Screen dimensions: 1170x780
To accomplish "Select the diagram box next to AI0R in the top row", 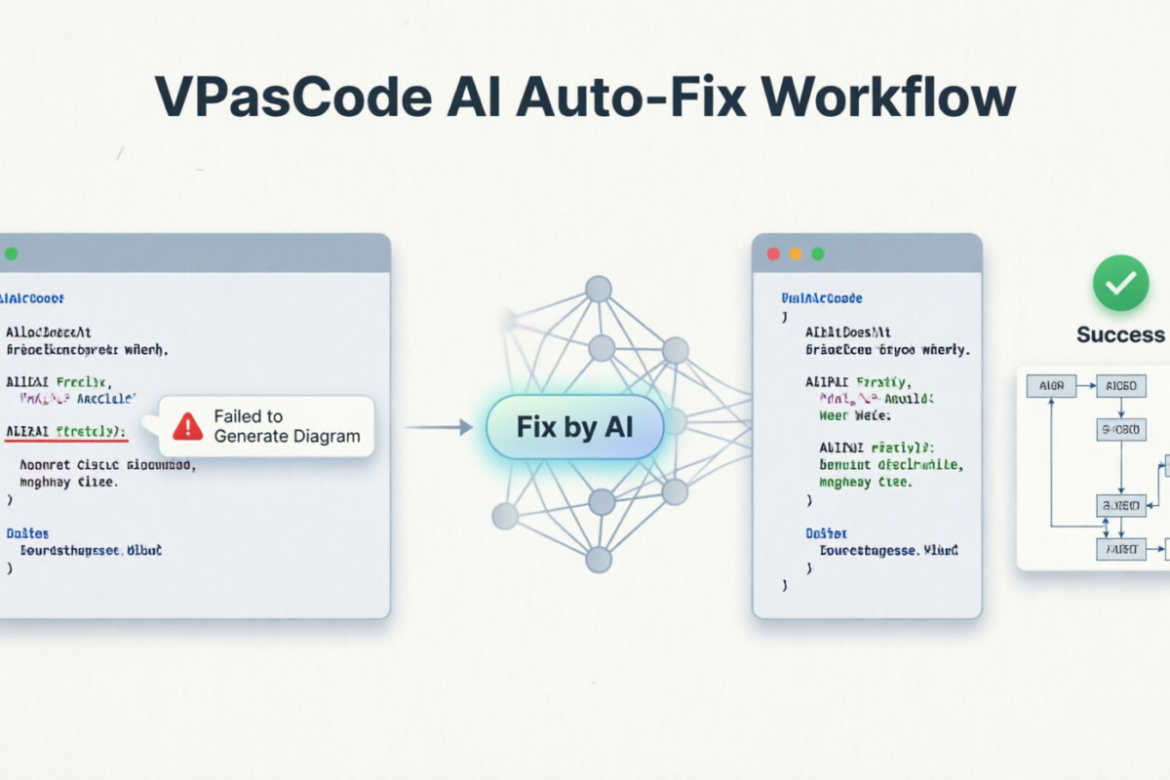I will click(1121, 386).
